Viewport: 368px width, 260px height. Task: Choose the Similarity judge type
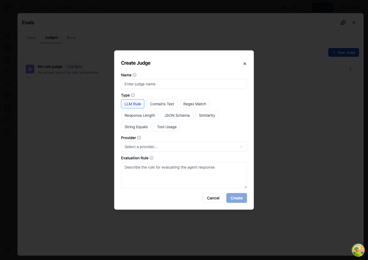pyautogui.click(x=207, y=115)
